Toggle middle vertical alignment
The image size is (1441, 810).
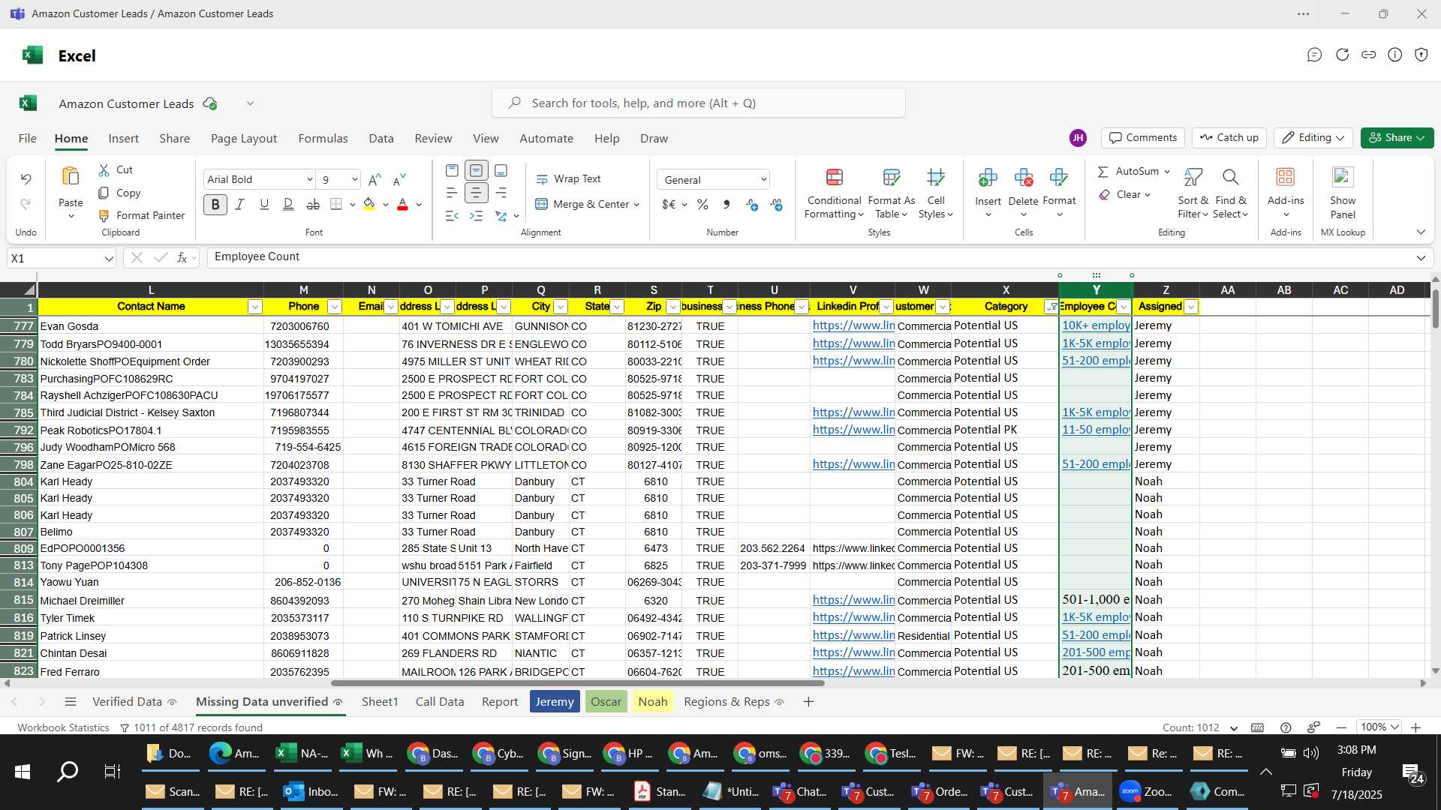476,170
